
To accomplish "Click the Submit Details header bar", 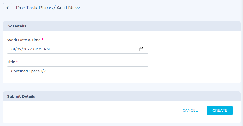I will point(122,96).
